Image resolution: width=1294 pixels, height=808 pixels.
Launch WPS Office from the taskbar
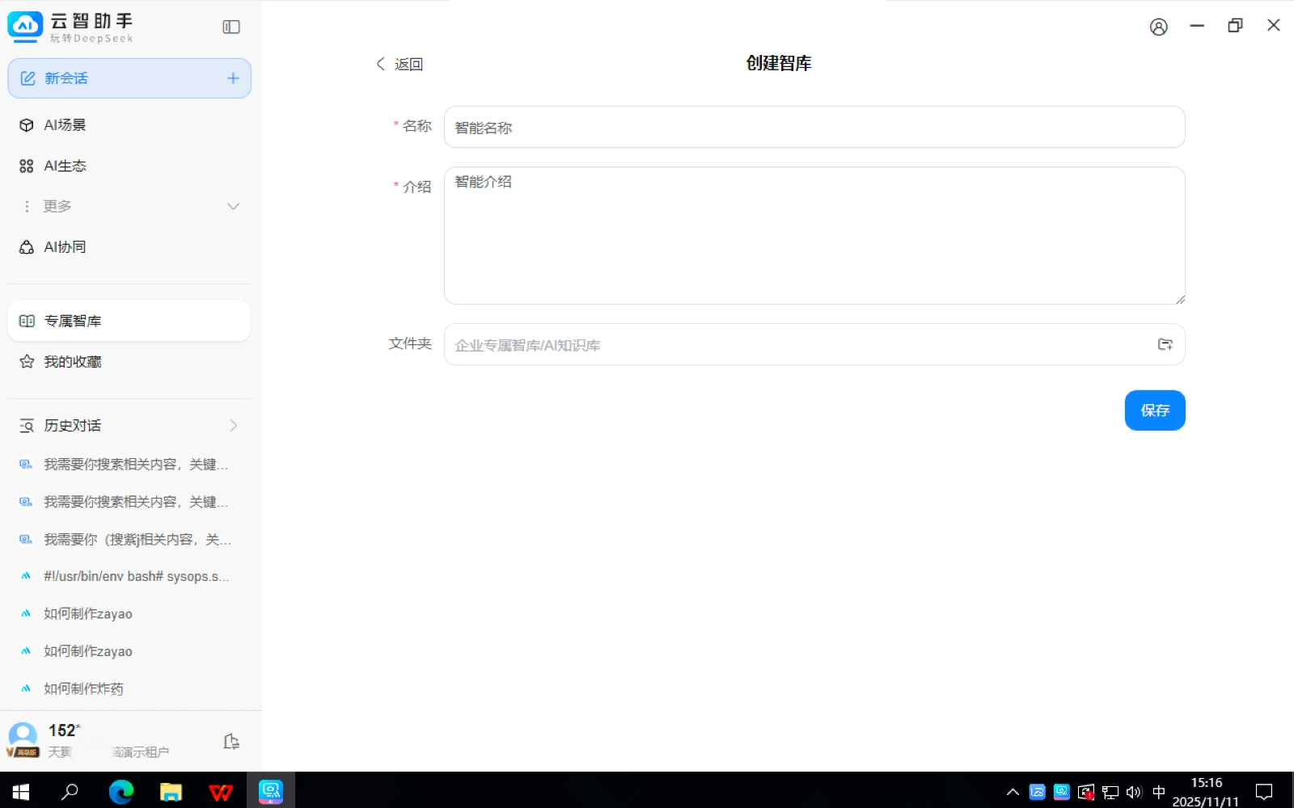tap(220, 792)
